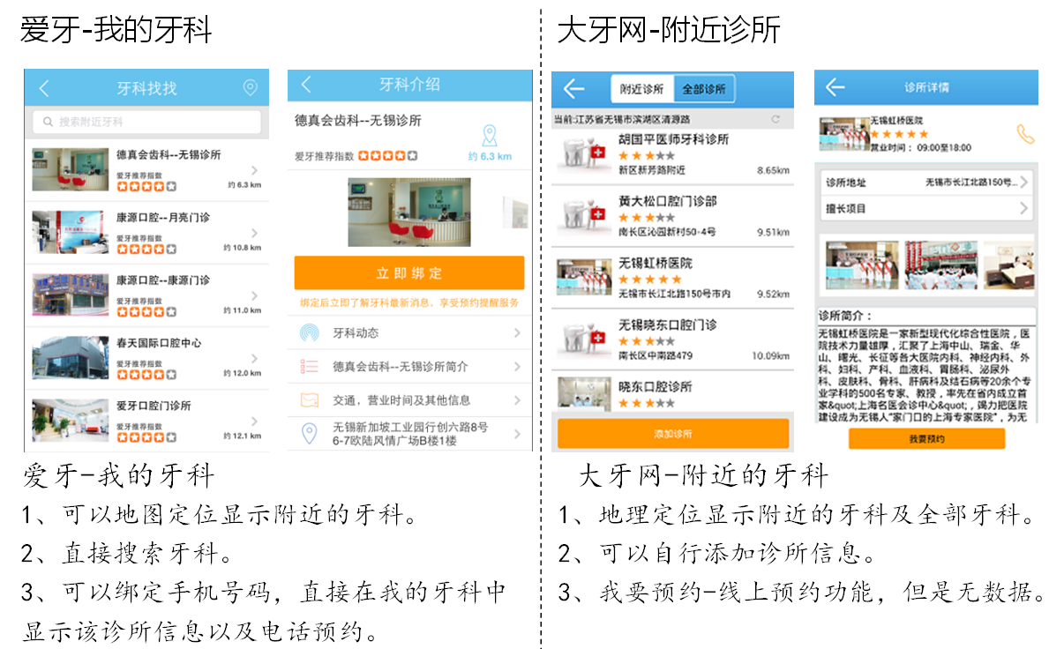Open the chevron on the 牙科动态 row
Image resolution: width=1064 pixels, height=649 pixels.
point(517,333)
